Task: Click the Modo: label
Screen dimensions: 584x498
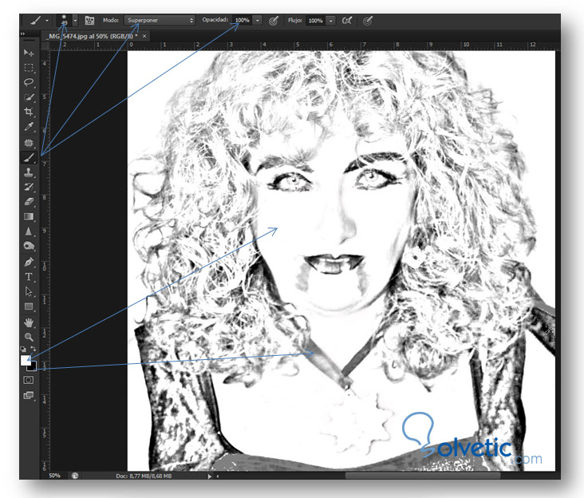Action: [x=111, y=20]
